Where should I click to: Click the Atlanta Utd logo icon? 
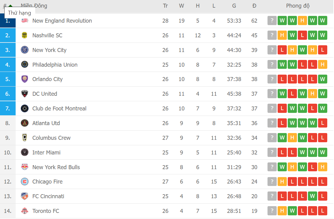pyautogui.click(x=25, y=123)
